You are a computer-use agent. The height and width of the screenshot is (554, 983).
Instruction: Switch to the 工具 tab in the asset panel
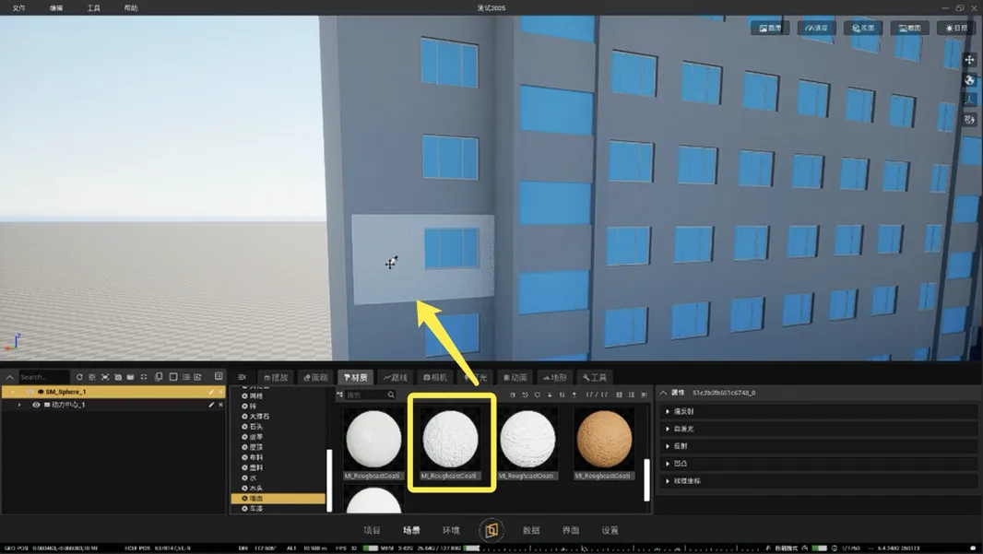[594, 377]
